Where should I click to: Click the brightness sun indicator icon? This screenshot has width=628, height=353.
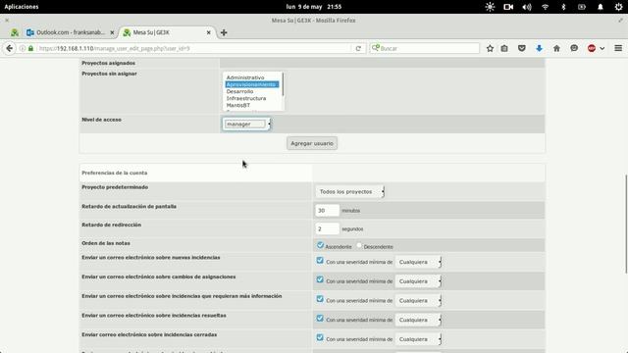490,7
